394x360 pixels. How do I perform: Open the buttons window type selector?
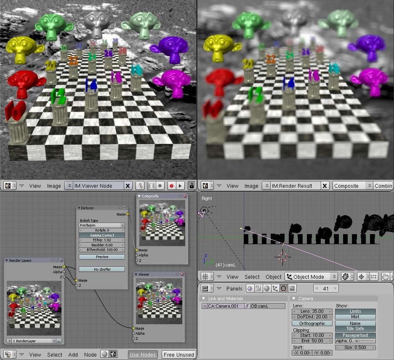(207, 288)
